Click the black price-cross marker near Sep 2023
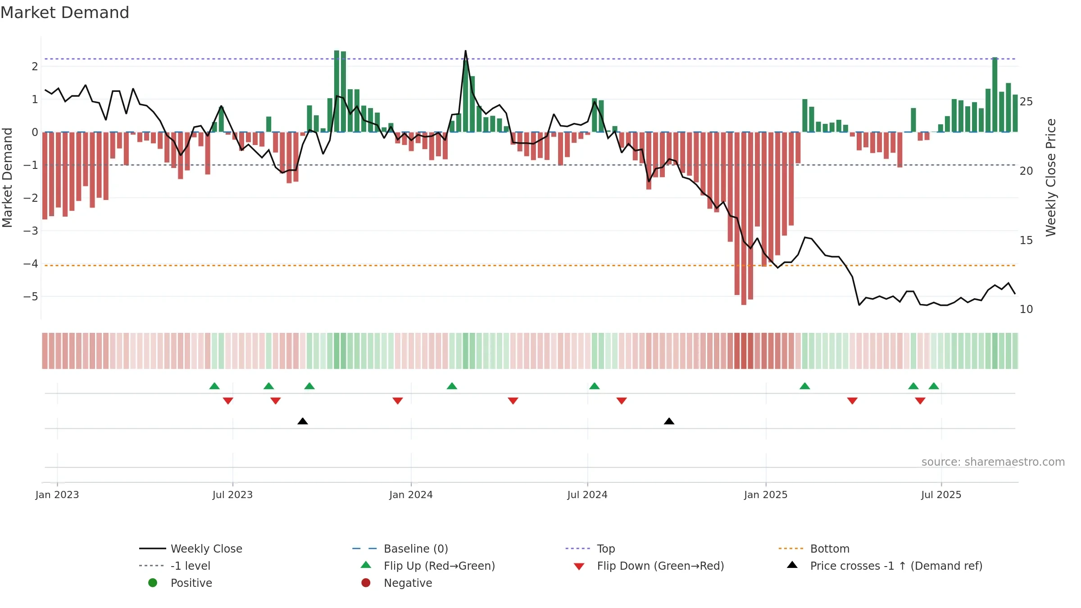This screenshot has width=1081, height=608. (x=303, y=421)
